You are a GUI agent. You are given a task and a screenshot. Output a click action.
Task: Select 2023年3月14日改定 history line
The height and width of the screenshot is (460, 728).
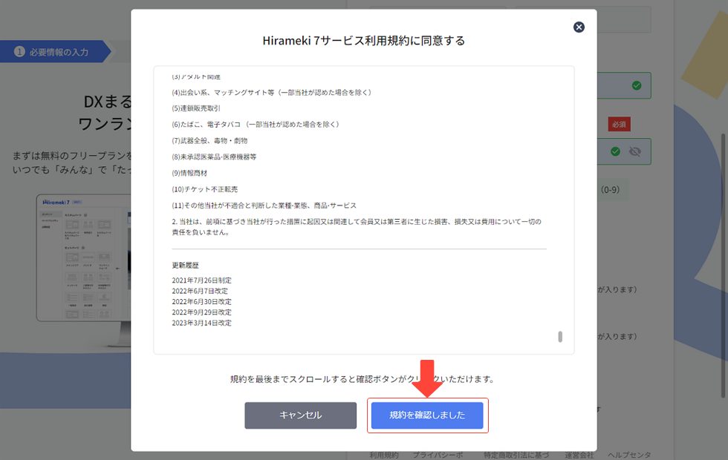click(201, 323)
